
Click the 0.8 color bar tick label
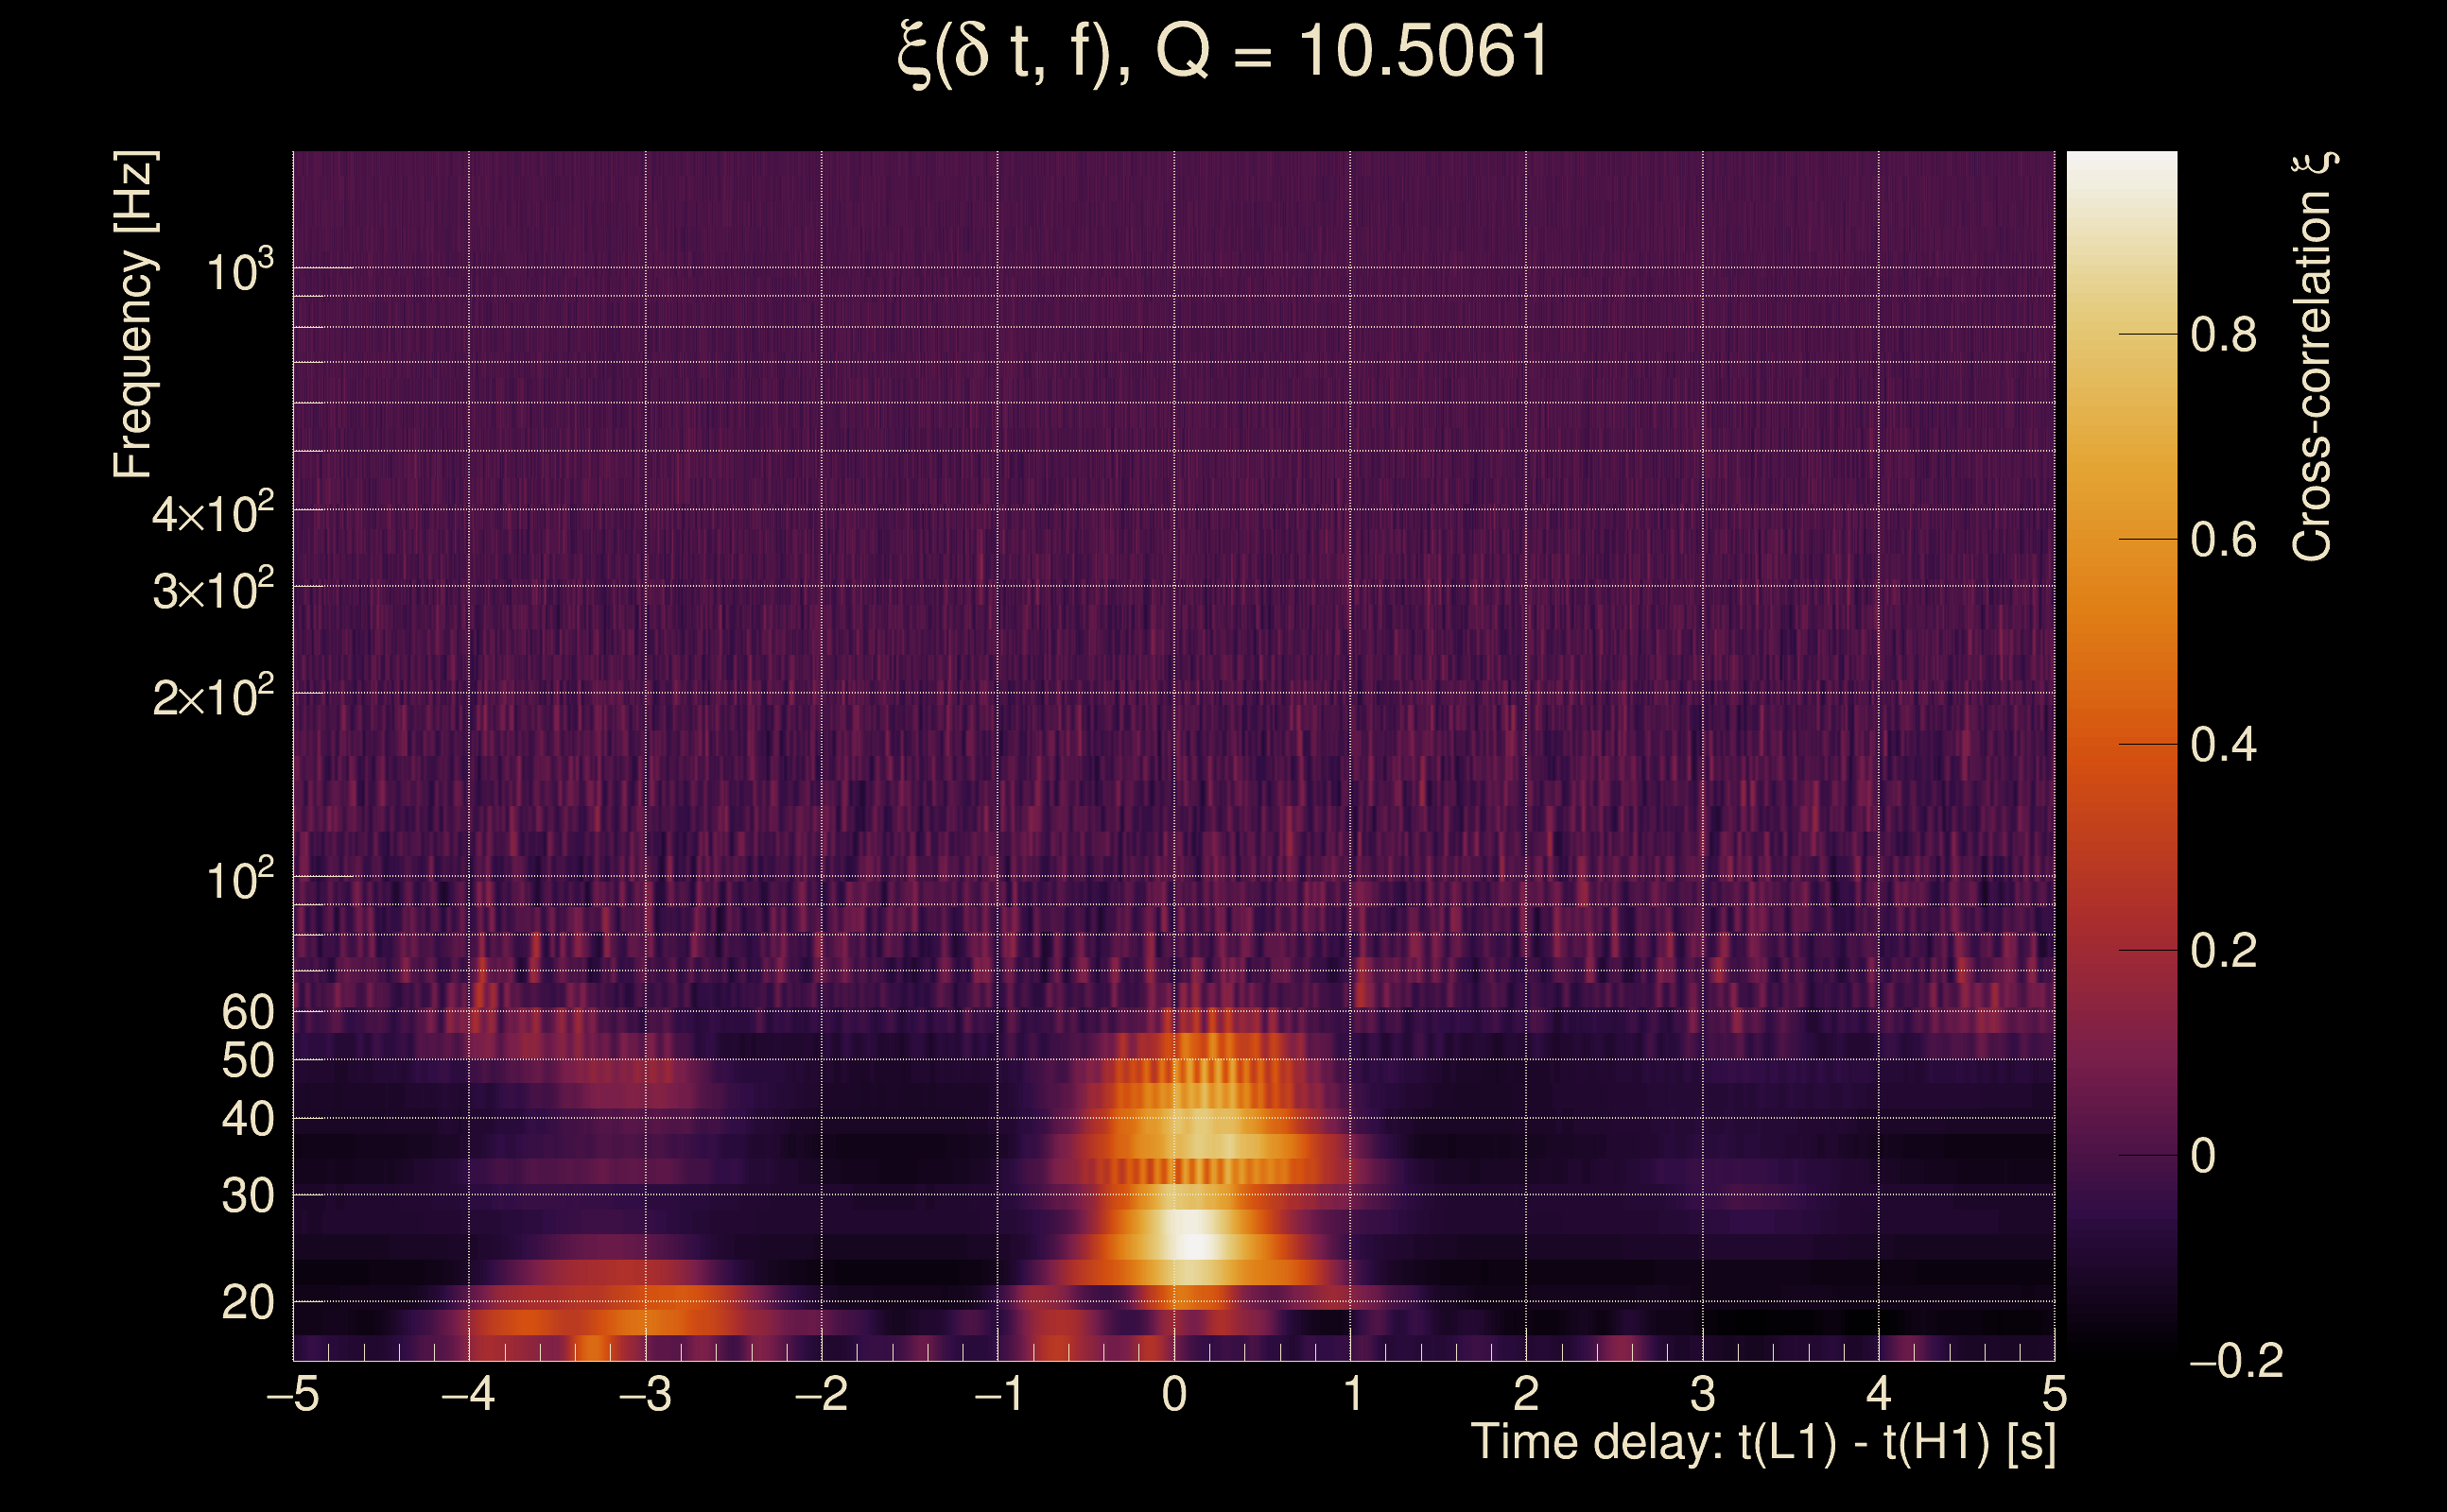(x=2223, y=334)
